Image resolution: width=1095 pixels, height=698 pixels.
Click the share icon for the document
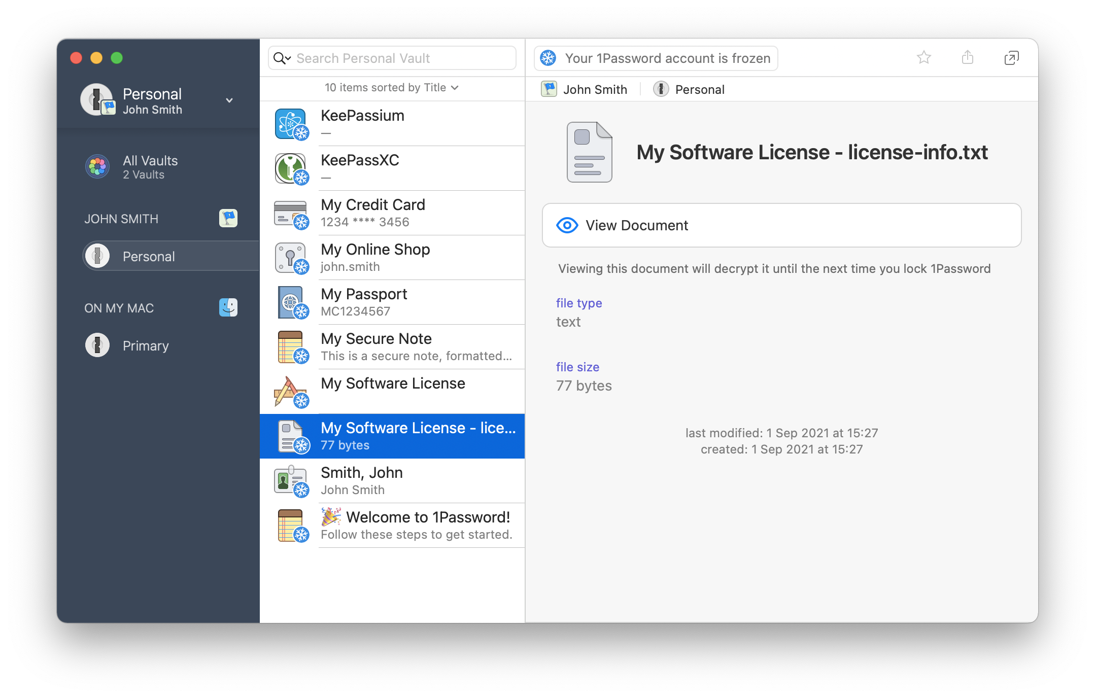coord(967,58)
